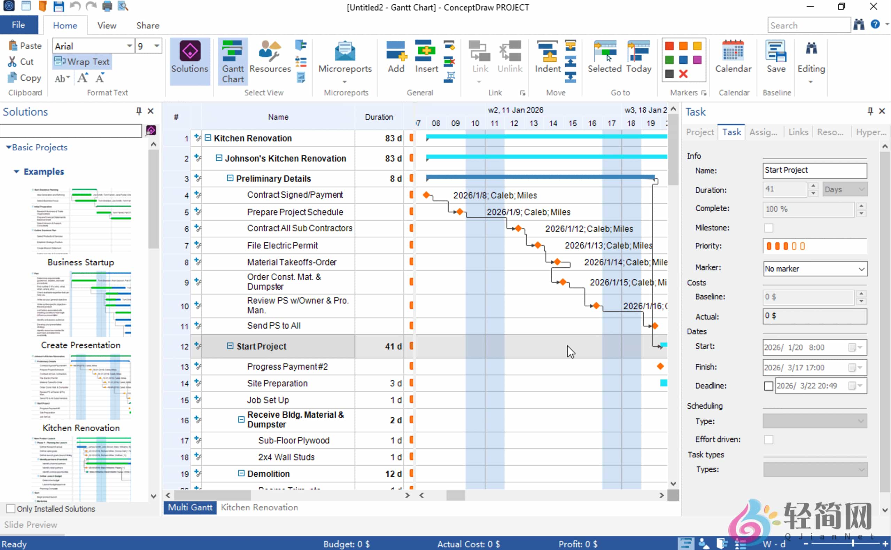Check Only Installed Solutions
The image size is (891, 550).
(11, 508)
